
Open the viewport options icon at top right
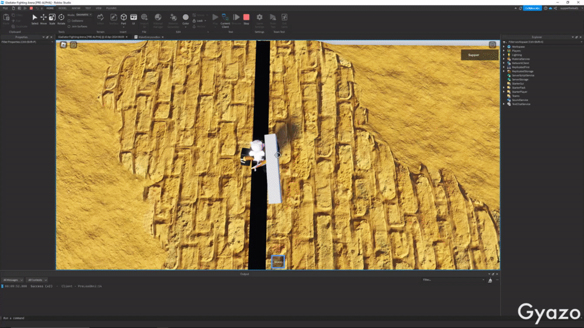pyautogui.click(x=492, y=45)
